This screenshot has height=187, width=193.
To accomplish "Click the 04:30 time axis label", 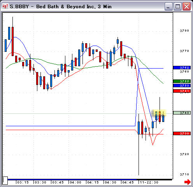I will click(111, 182).
